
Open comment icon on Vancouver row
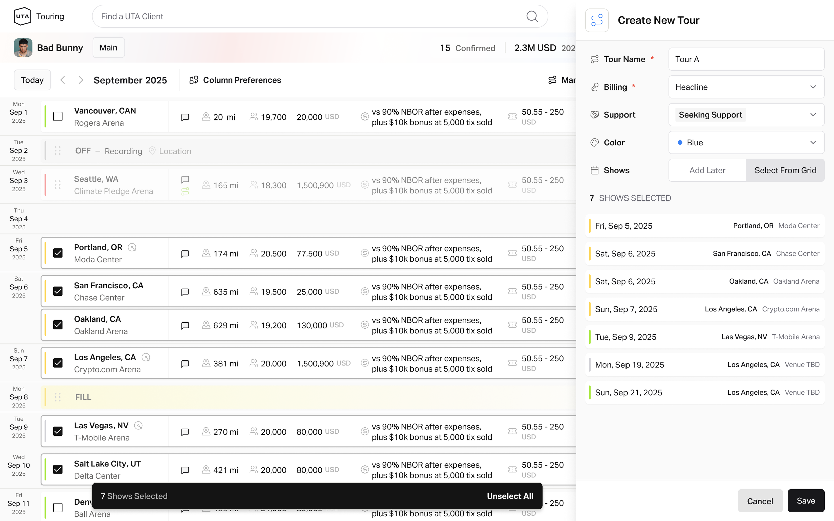tap(185, 117)
